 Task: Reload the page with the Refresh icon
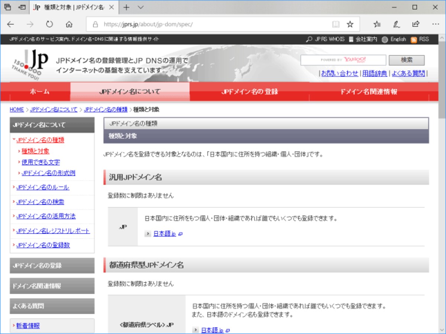pyautogui.click(x=49, y=24)
